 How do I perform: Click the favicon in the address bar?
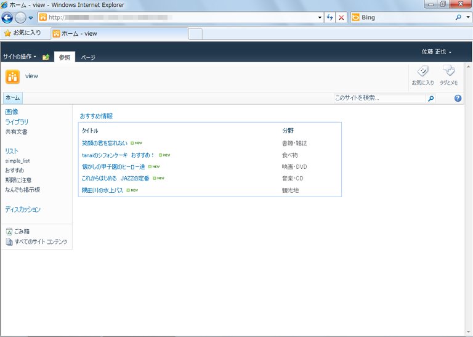43,17
